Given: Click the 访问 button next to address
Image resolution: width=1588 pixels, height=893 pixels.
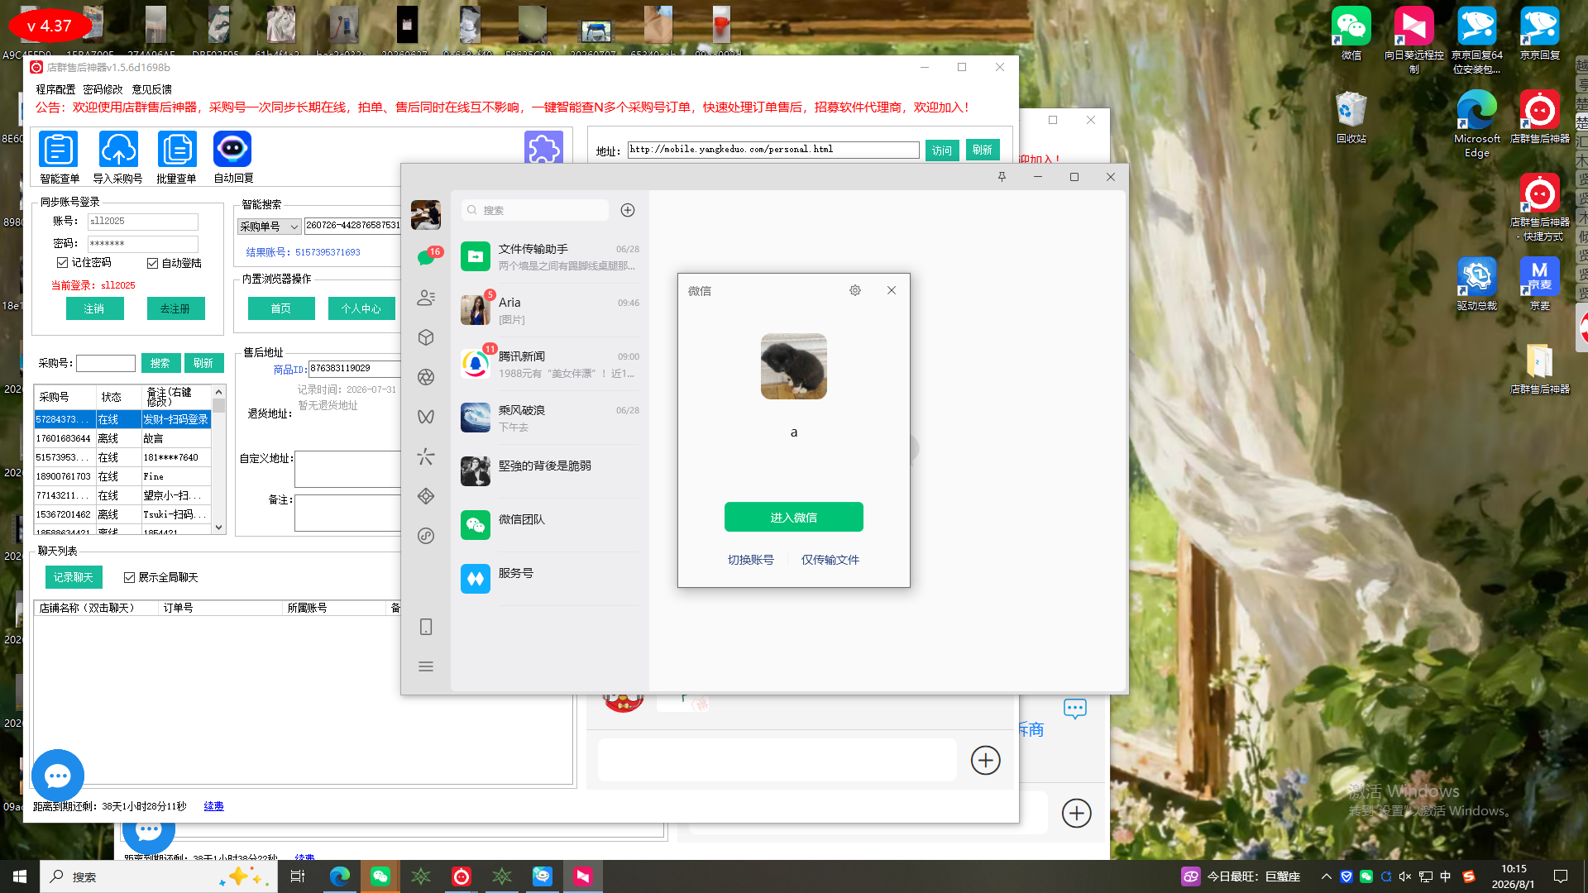Looking at the screenshot, I should (942, 150).
